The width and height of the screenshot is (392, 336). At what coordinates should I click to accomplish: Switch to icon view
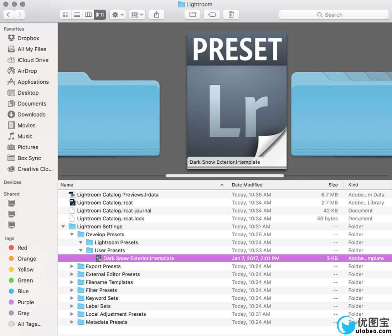(66, 15)
